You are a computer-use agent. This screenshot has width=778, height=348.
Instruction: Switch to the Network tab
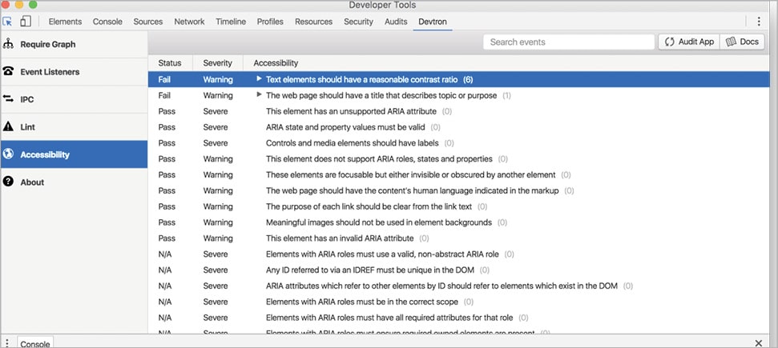click(189, 22)
